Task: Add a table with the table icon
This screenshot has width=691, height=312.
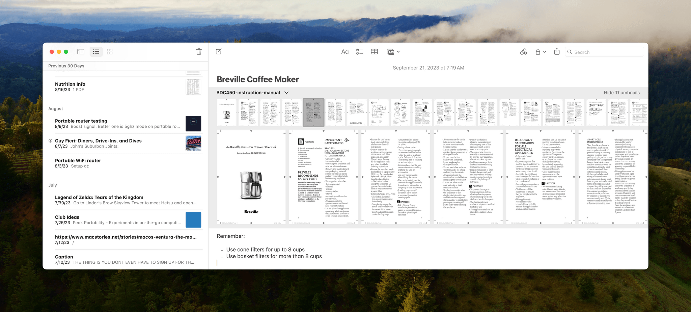Action: click(x=374, y=52)
